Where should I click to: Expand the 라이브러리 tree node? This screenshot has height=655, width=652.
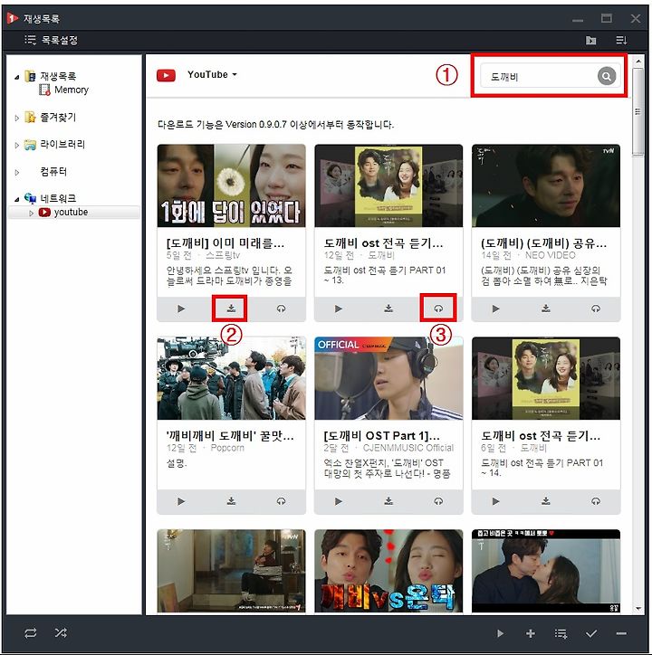coord(16,145)
